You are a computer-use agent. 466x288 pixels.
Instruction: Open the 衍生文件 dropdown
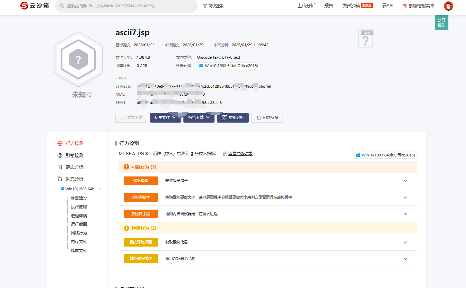(165, 118)
